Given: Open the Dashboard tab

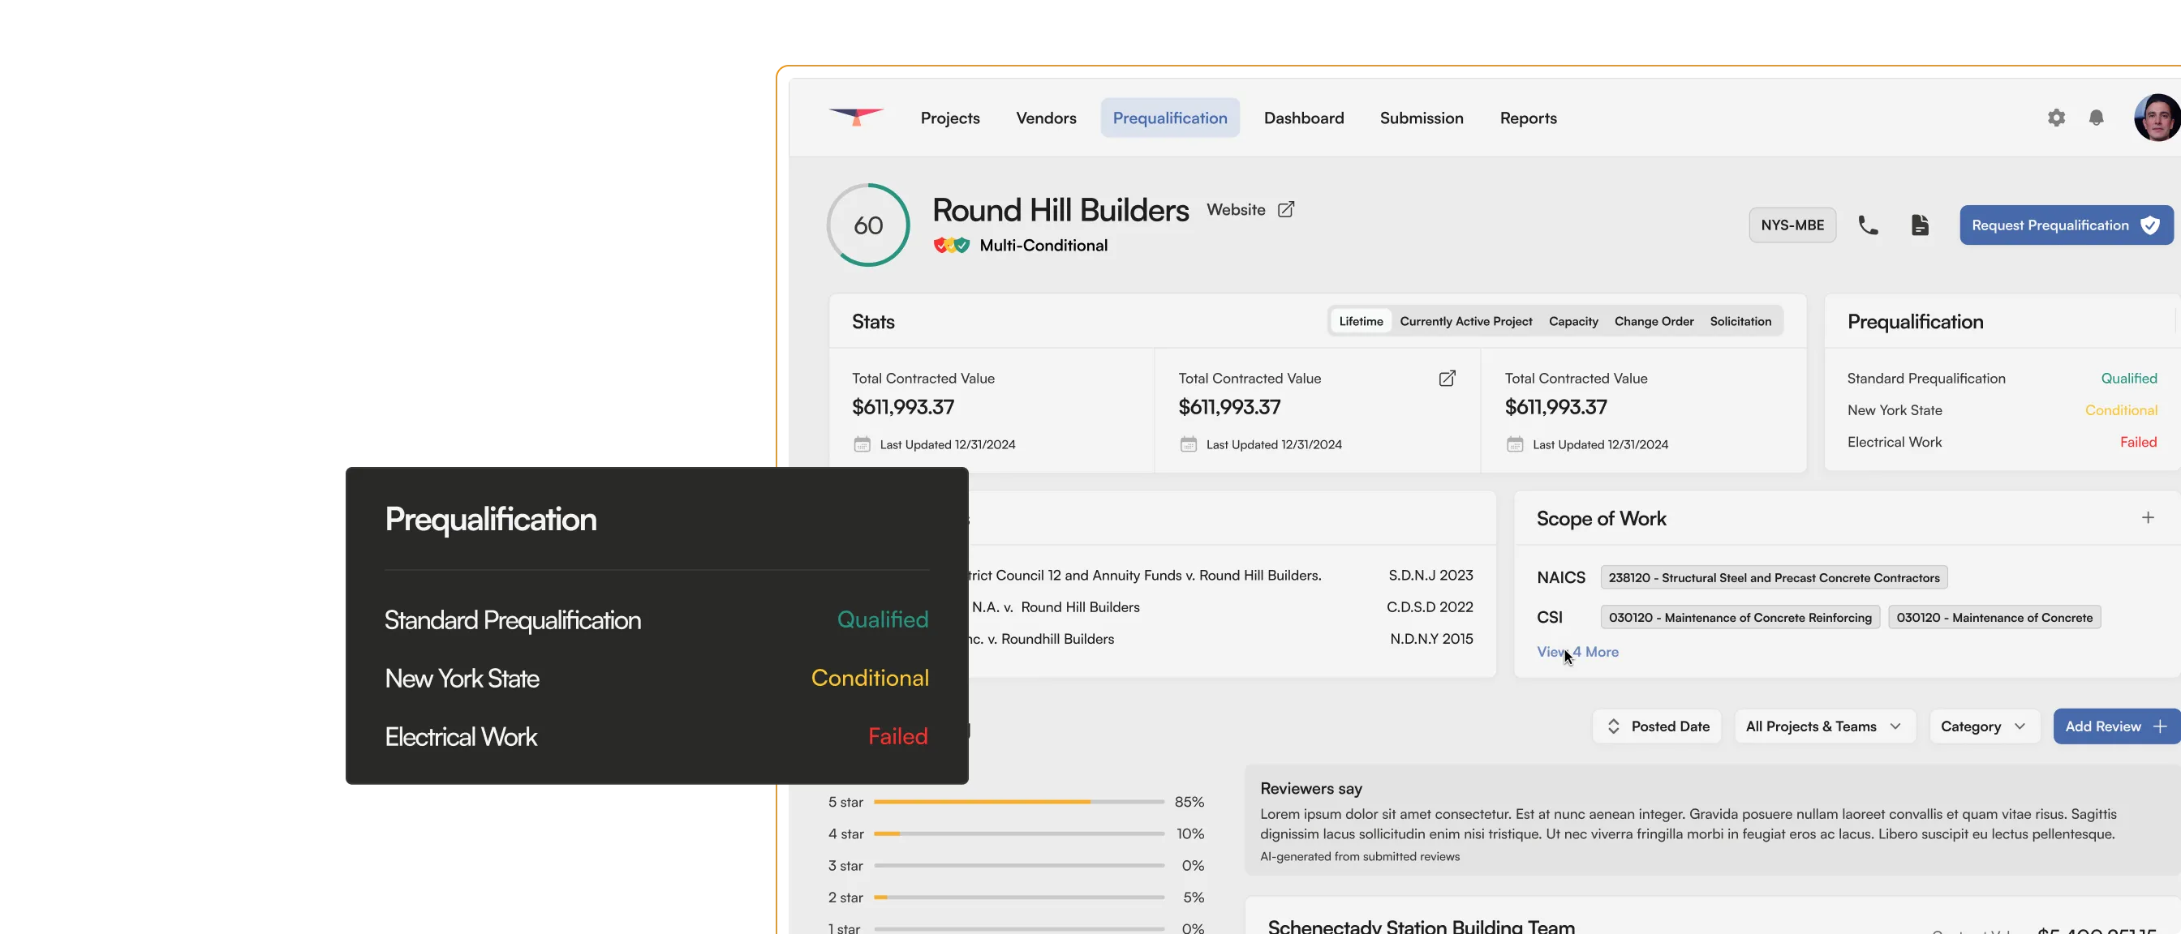Looking at the screenshot, I should pyautogui.click(x=1304, y=118).
